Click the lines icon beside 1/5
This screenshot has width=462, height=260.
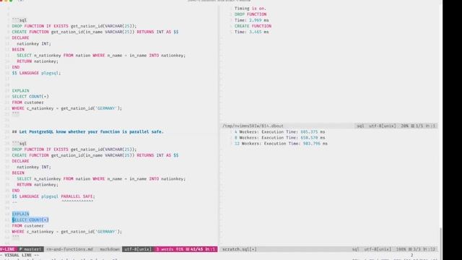click(x=412, y=126)
